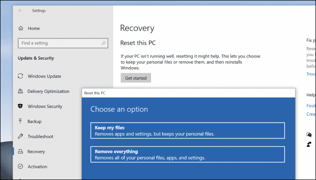
Task: Click the back arrow in Settings
Action: 20,11
